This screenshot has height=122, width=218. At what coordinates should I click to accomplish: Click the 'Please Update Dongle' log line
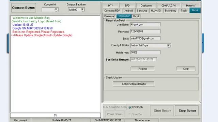(42, 35)
